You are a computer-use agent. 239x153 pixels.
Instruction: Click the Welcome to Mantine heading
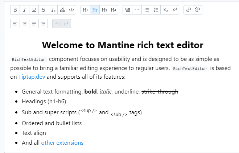click(x=123, y=45)
